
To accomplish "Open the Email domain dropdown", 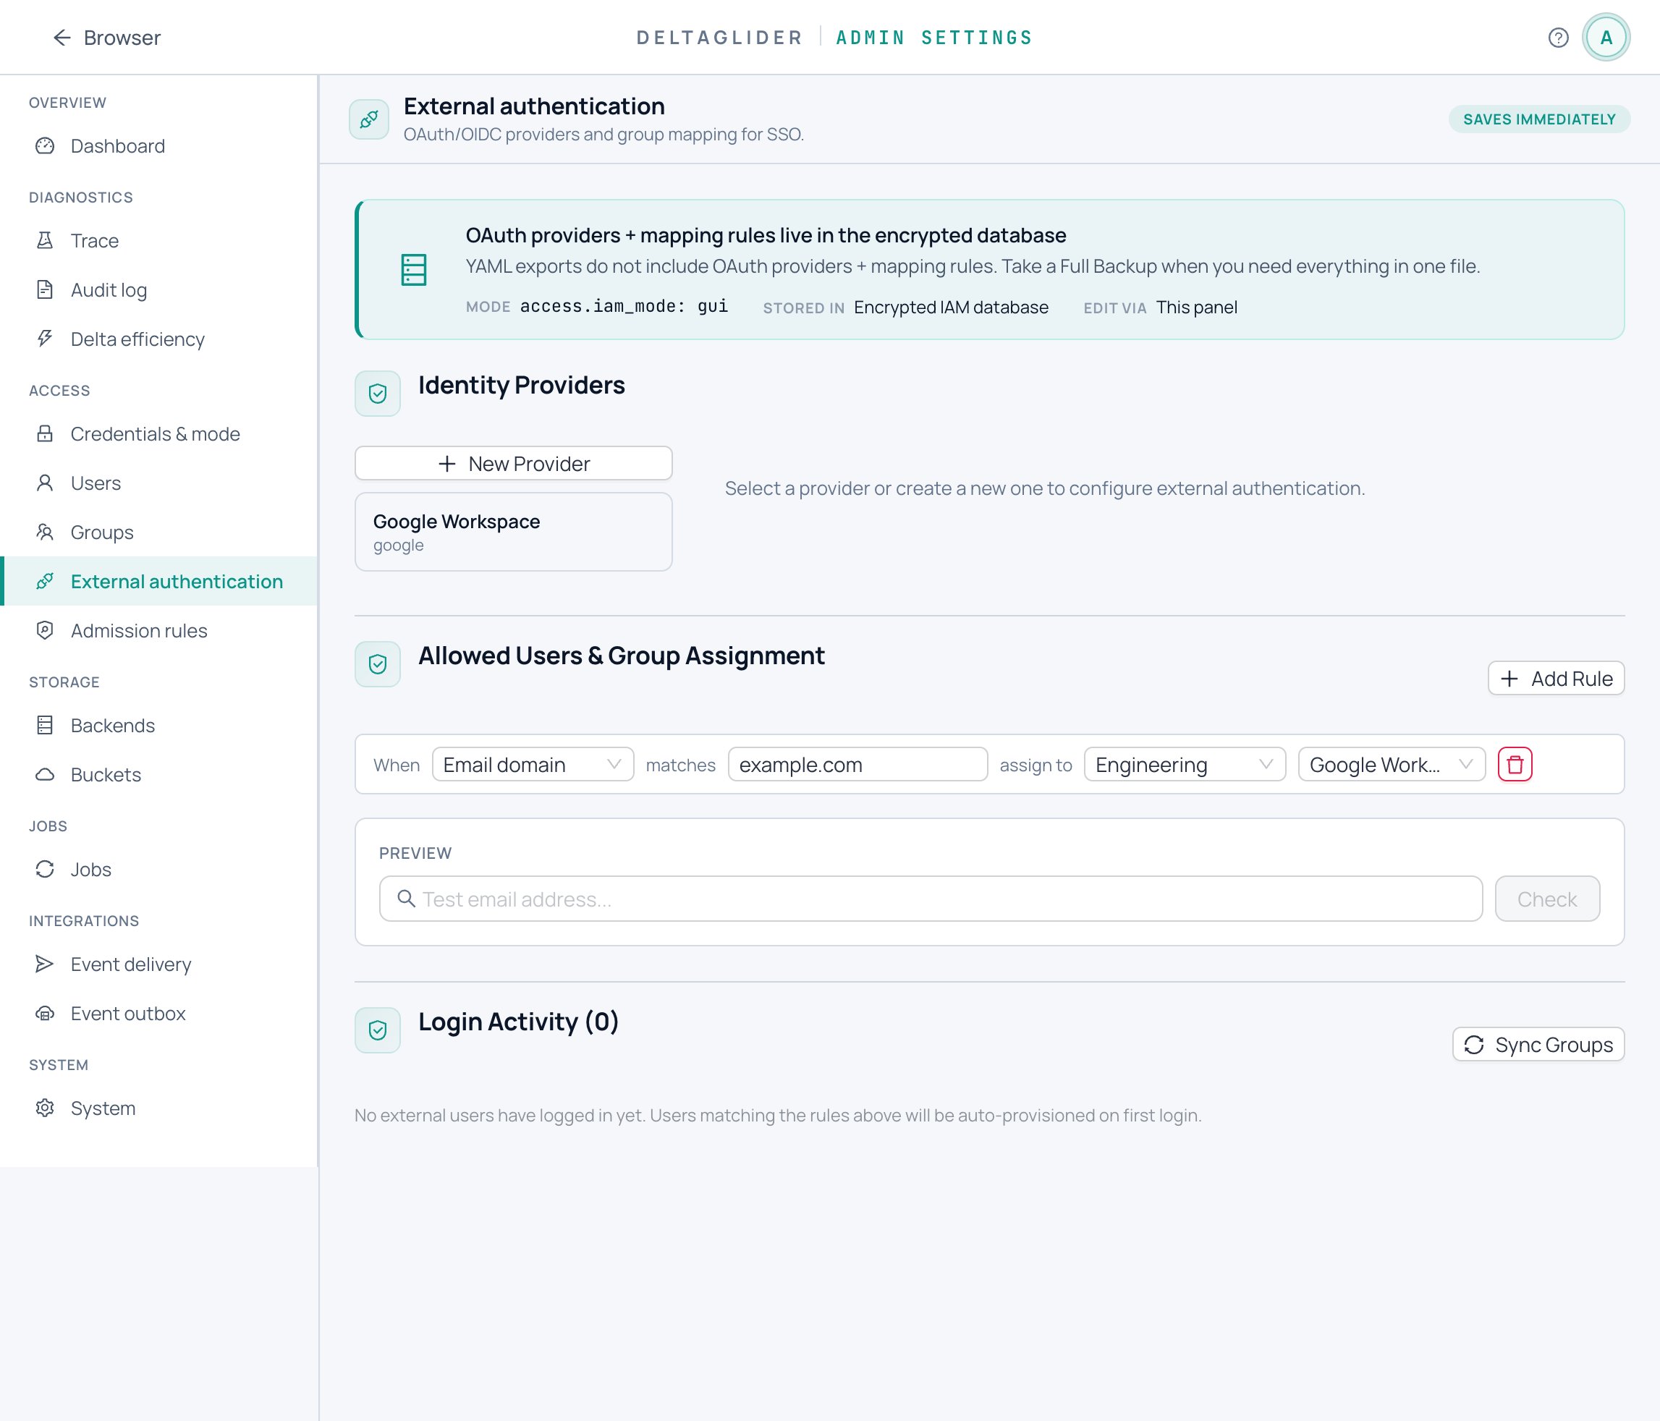I will (x=533, y=764).
